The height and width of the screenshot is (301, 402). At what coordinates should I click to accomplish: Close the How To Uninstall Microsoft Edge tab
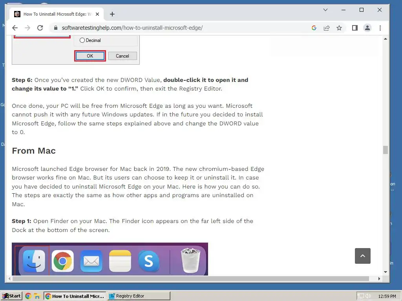pos(97,14)
